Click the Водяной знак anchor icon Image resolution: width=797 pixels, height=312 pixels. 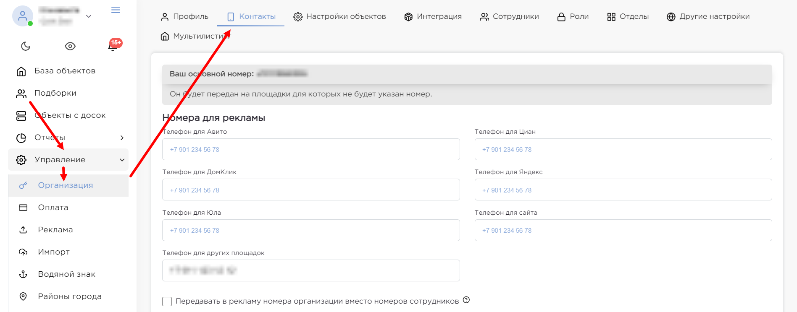pyautogui.click(x=23, y=274)
